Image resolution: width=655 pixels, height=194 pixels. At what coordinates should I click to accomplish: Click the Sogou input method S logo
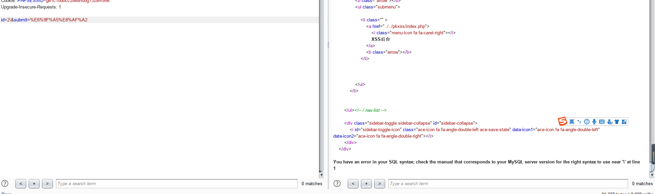click(x=563, y=121)
